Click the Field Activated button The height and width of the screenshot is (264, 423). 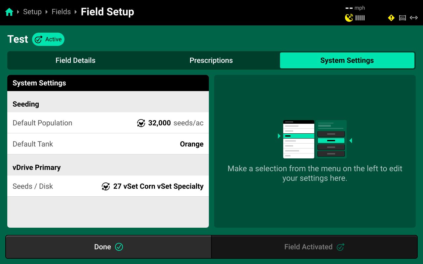coord(314,247)
